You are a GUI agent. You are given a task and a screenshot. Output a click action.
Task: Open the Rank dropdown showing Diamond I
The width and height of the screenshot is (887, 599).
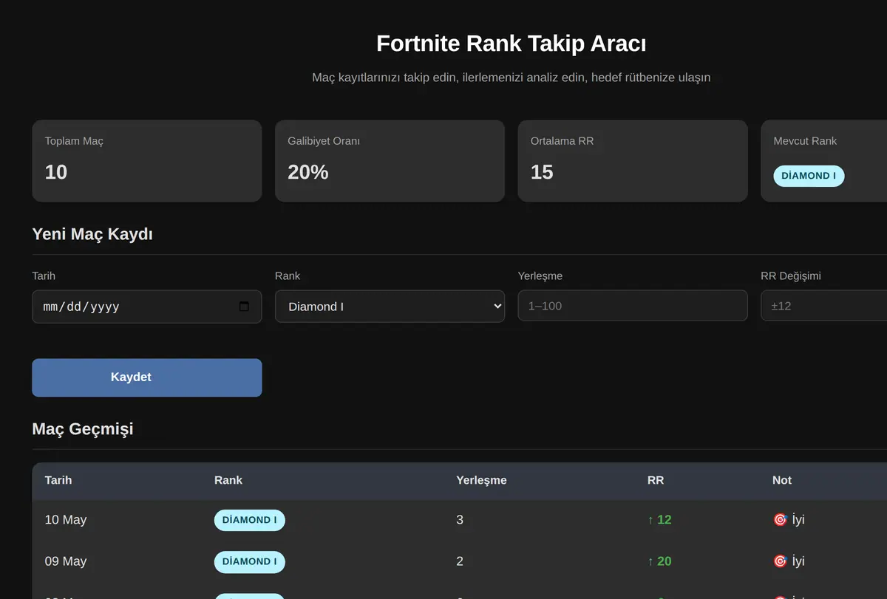click(390, 307)
